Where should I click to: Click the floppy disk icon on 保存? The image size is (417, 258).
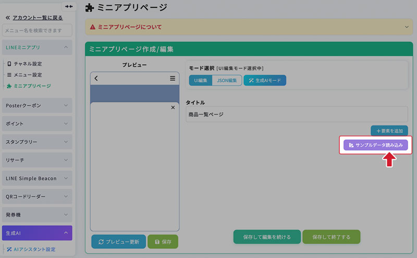point(157,242)
